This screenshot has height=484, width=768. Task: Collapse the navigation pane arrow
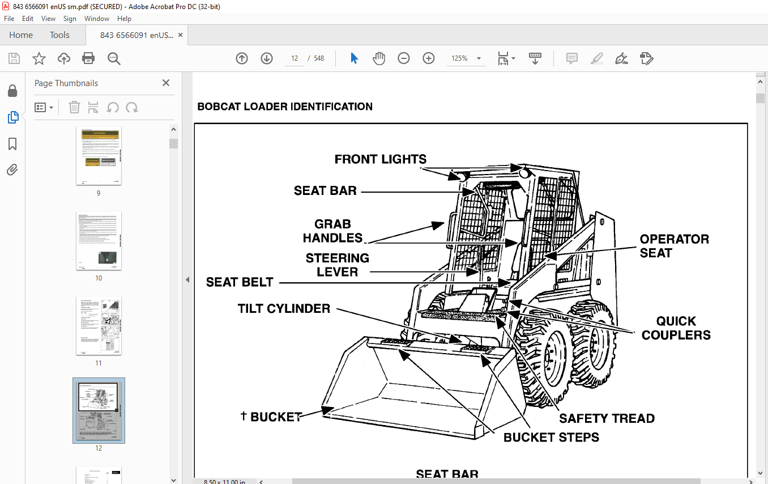click(188, 279)
